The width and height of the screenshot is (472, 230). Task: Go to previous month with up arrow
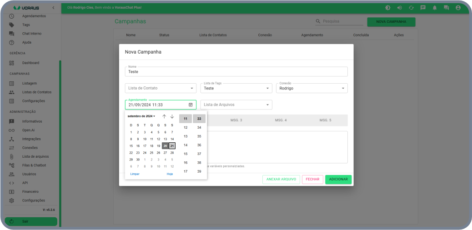(x=164, y=116)
